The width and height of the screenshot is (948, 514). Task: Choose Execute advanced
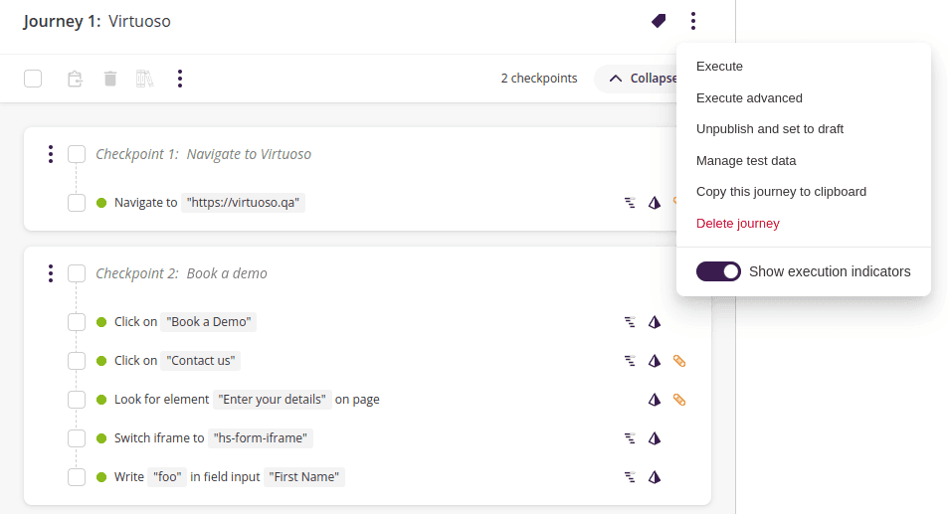749,97
